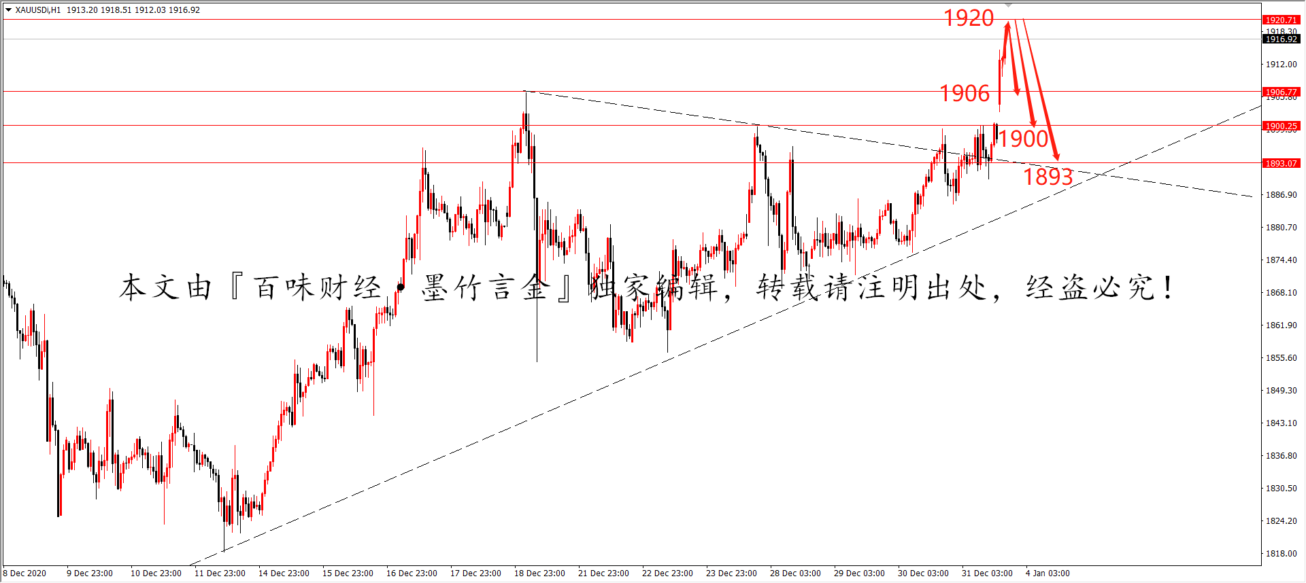Click the close value 1916.92 in chart header

coord(184,10)
